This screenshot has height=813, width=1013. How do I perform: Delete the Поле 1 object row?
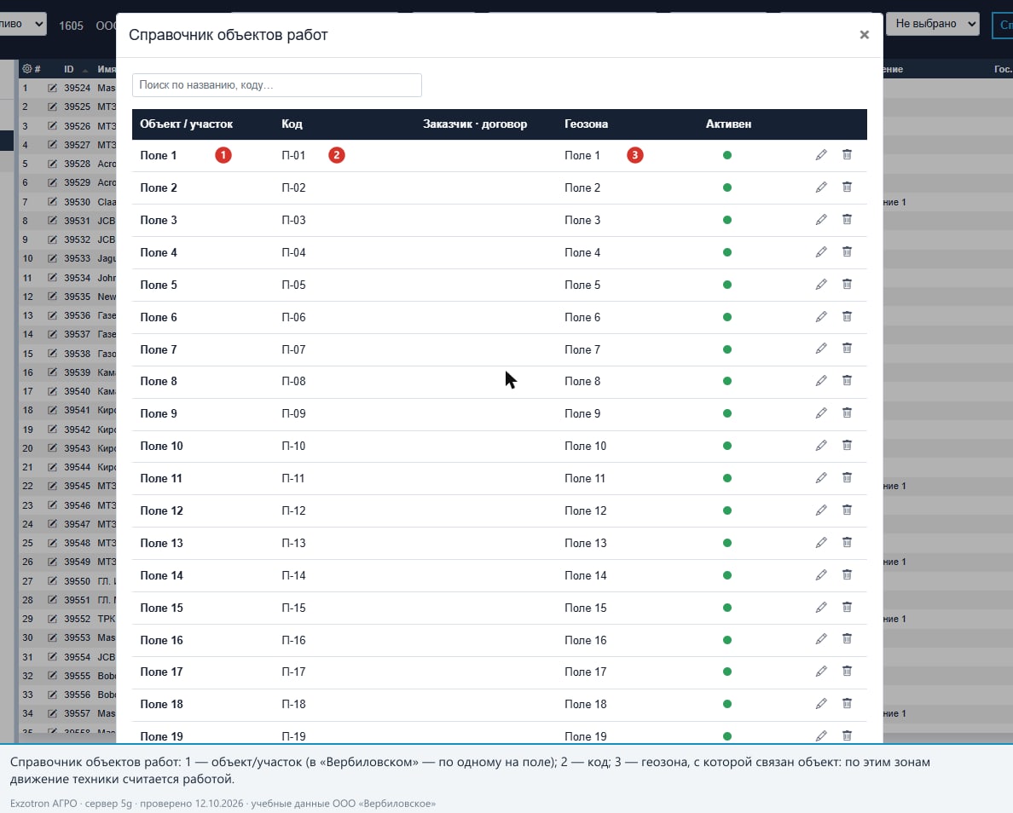[x=847, y=155]
